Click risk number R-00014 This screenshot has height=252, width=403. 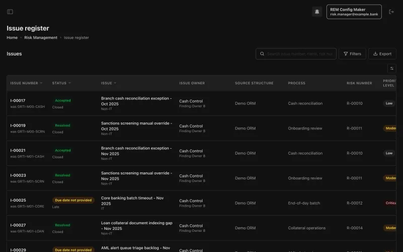click(355, 228)
